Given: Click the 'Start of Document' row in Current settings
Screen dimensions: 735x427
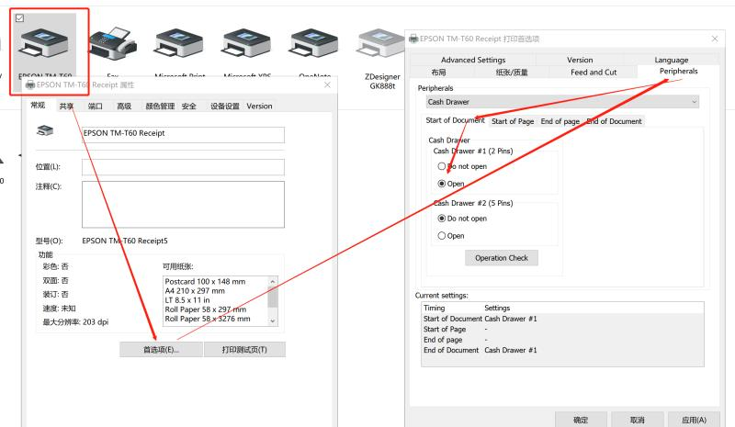Looking at the screenshot, I should (562, 319).
